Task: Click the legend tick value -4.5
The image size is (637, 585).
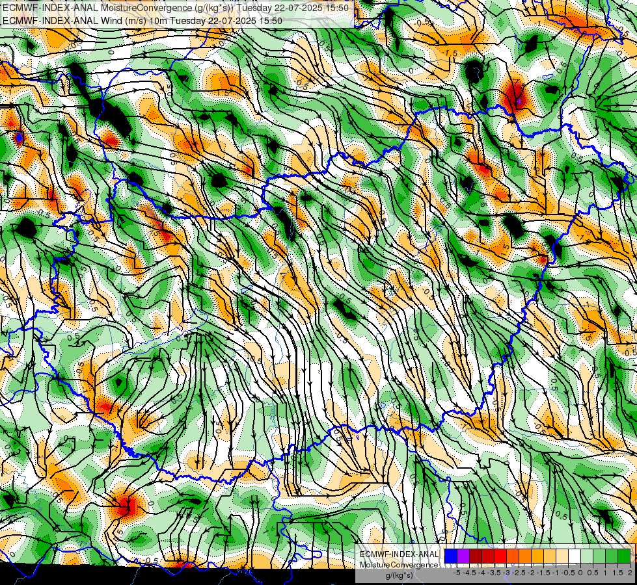Action: click(469, 573)
